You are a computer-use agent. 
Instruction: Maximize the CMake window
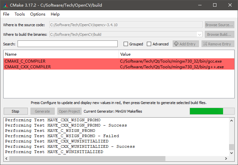(215, 5)
